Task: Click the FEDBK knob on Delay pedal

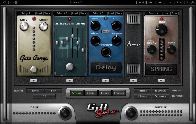Action: tap(117, 40)
